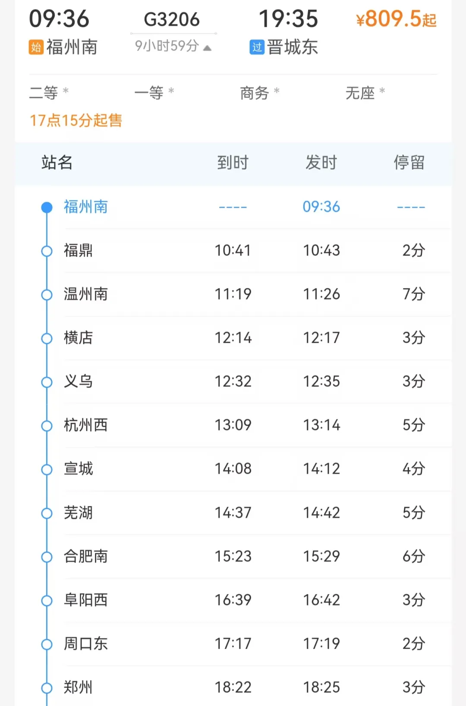
Task: Select the 无座 ticket option
Action: 365,92
